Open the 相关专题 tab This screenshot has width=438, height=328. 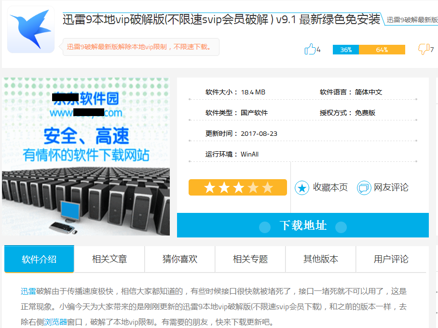(x=250, y=259)
